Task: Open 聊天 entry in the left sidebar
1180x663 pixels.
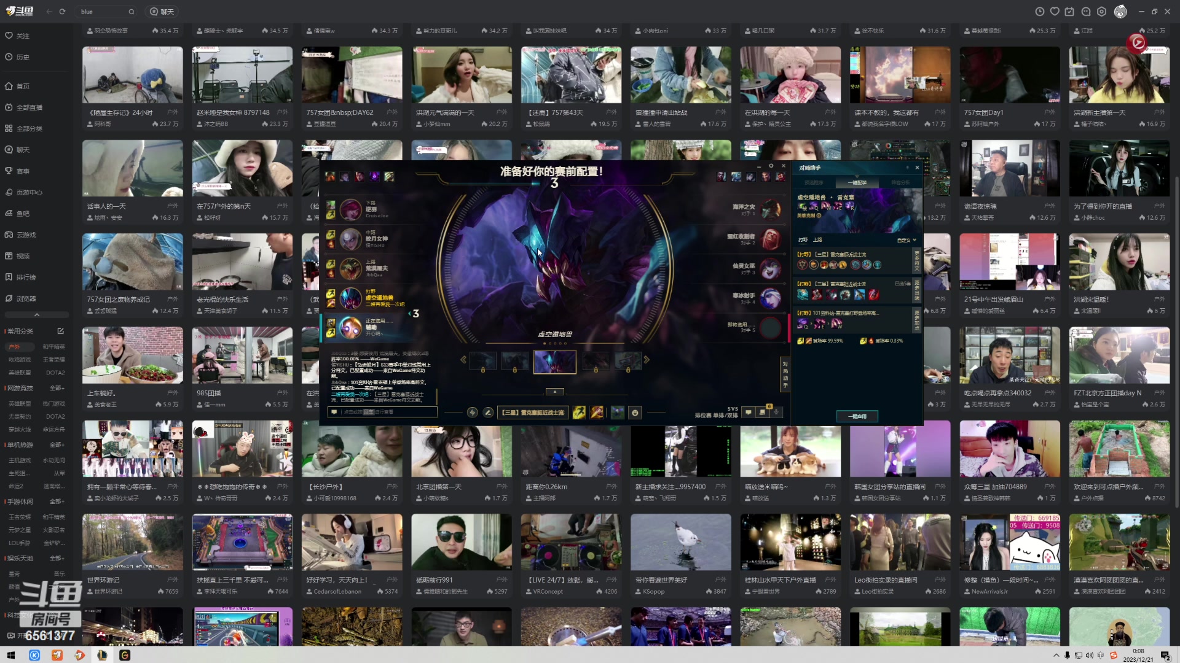Action: (18, 150)
